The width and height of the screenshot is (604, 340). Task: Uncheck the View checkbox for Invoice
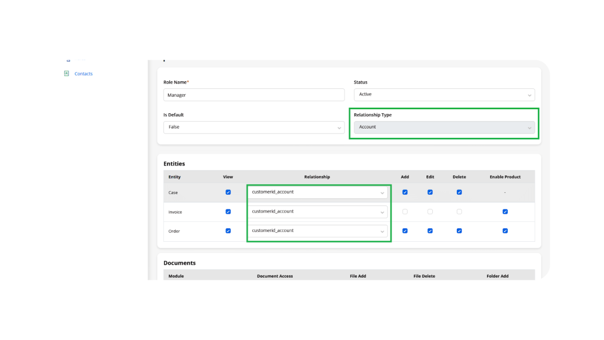[x=228, y=212]
